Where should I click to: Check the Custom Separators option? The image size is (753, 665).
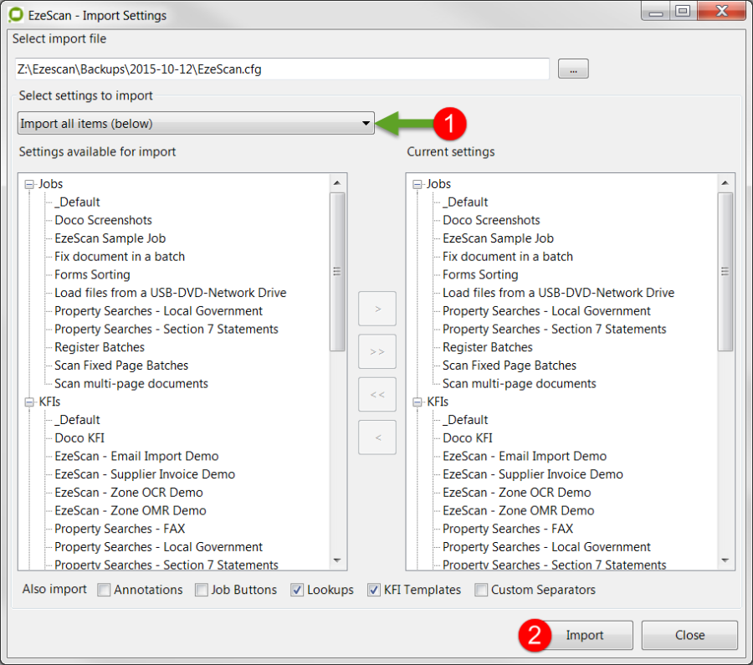click(x=481, y=591)
